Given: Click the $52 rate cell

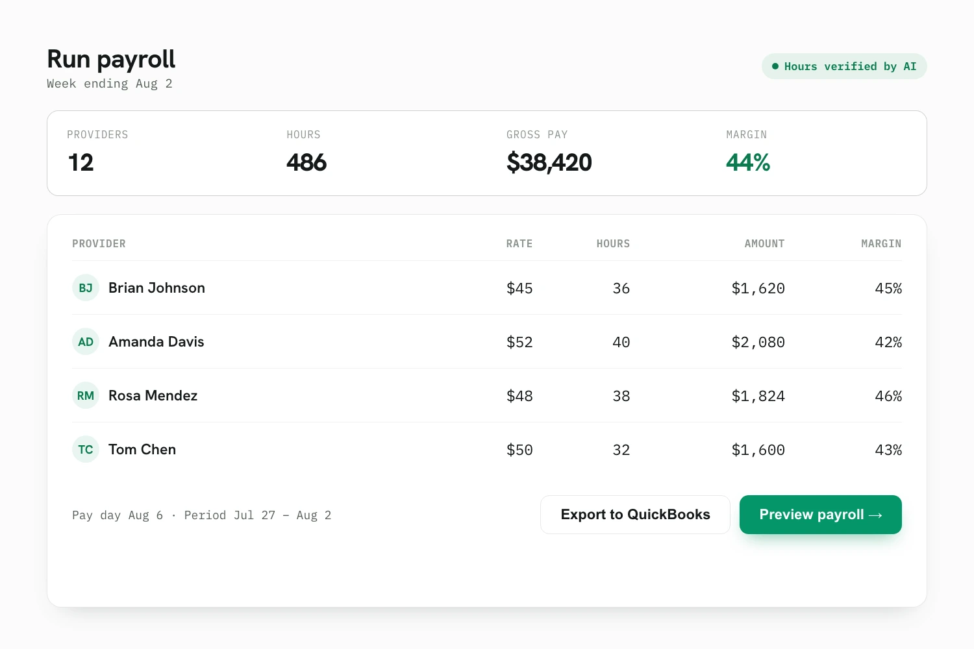Looking at the screenshot, I should pyautogui.click(x=519, y=342).
